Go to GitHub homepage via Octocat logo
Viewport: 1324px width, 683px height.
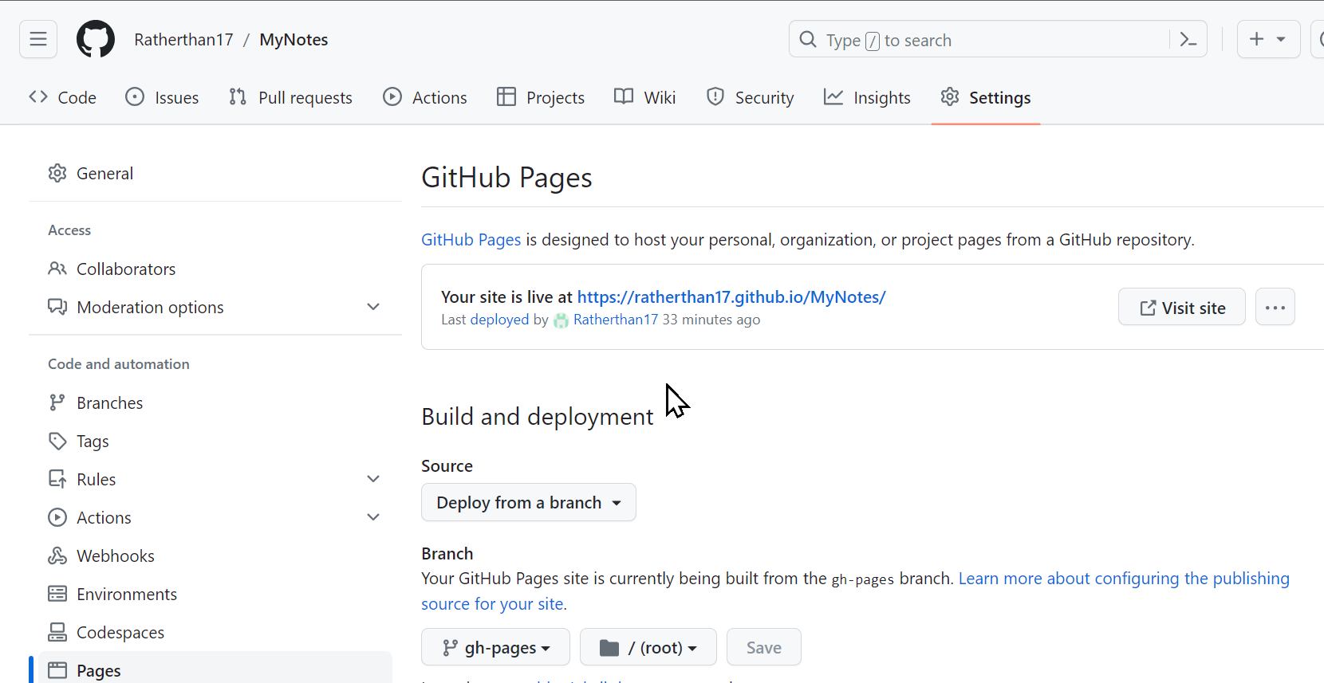point(96,39)
